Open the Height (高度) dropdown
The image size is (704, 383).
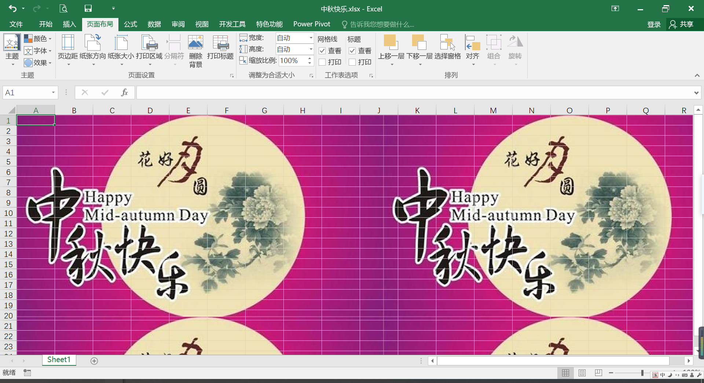click(311, 49)
